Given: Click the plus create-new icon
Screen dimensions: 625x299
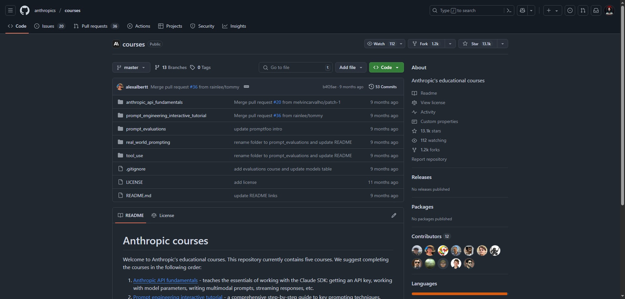Looking at the screenshot, I should pyautogui.click(x=548, y=10).
